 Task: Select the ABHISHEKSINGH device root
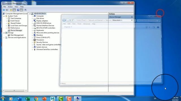(40, 14)
